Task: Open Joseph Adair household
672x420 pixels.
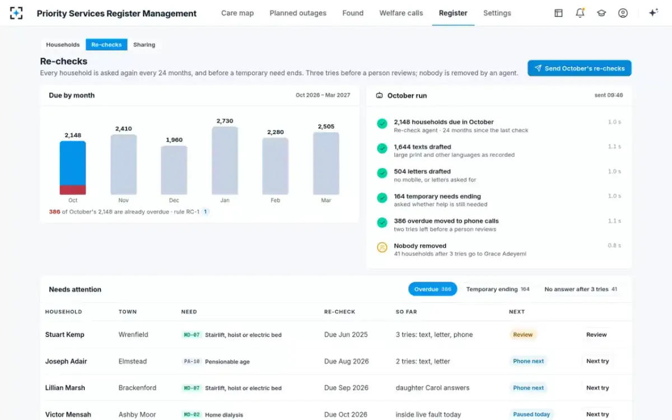Action: click(66, 361)
